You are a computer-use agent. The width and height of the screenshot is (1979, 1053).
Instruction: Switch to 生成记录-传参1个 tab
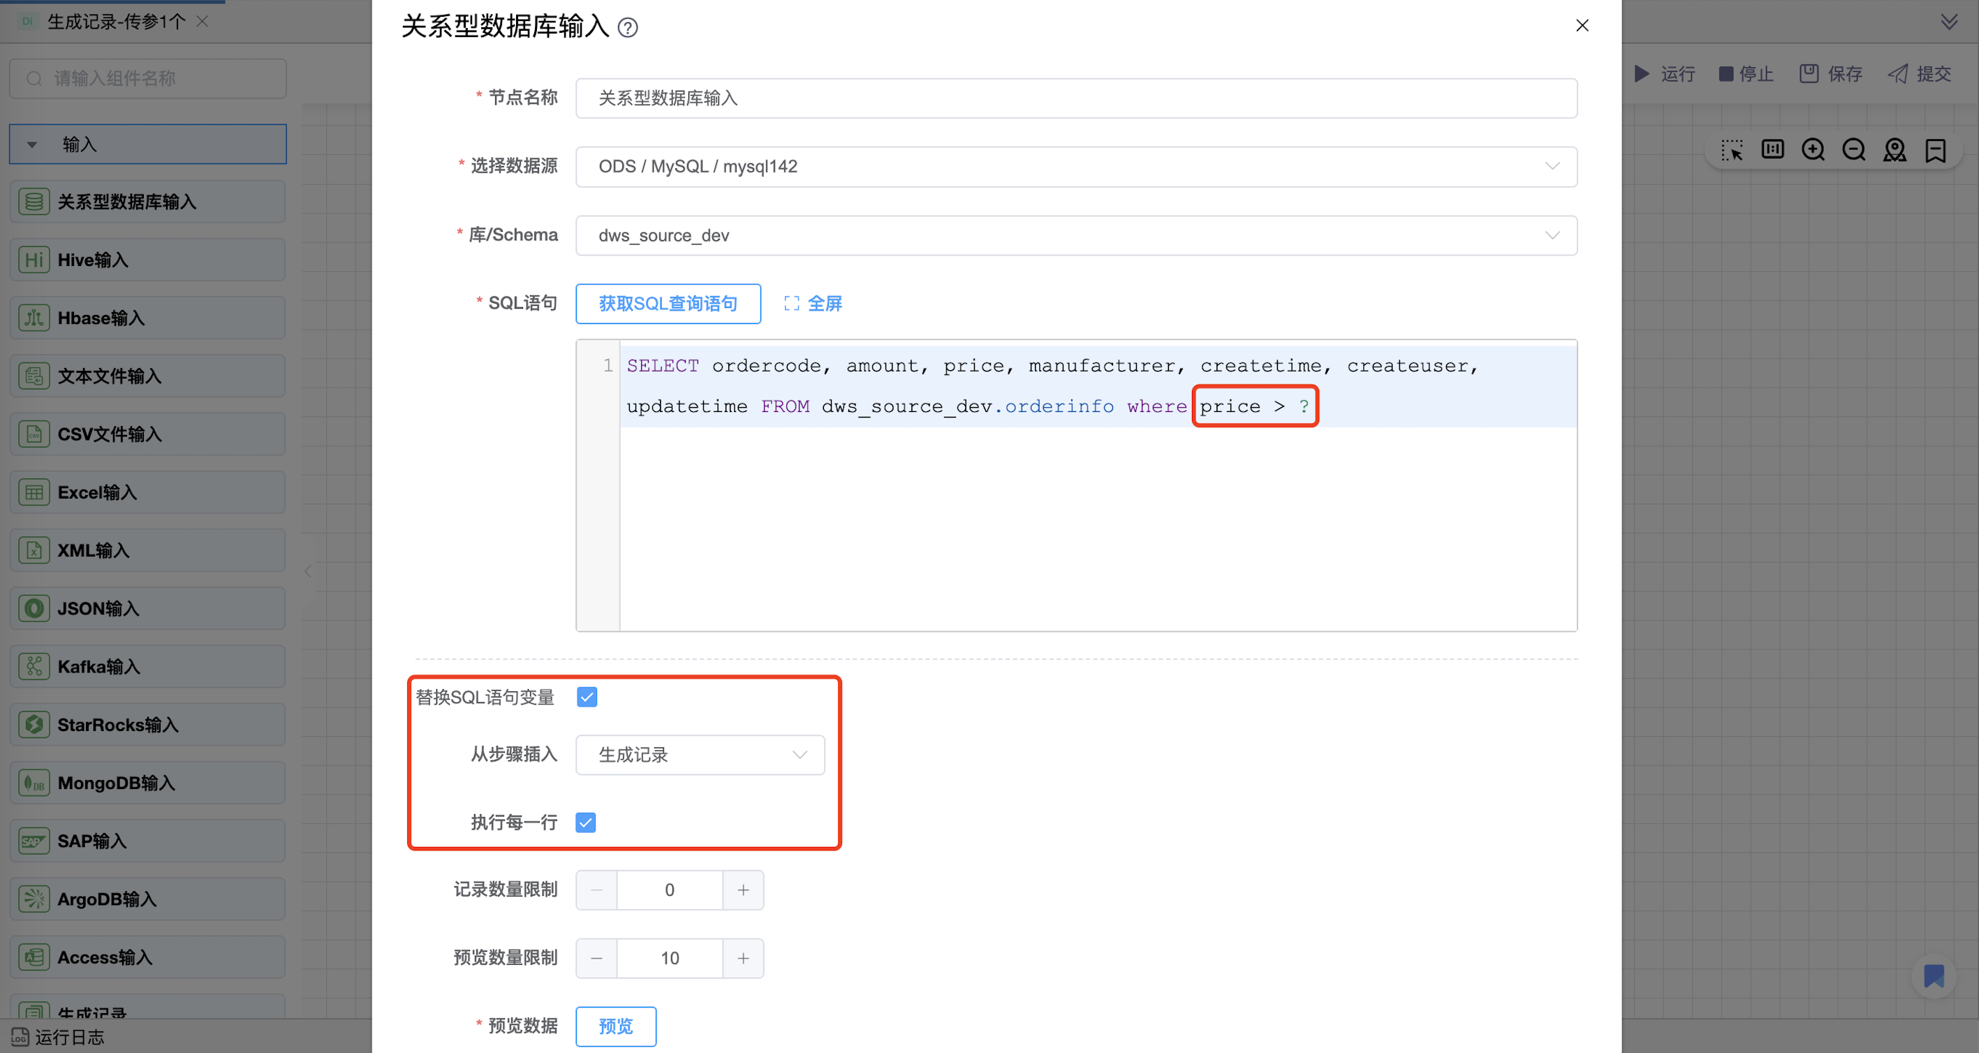pyautogui.click(x=115, y=22)
